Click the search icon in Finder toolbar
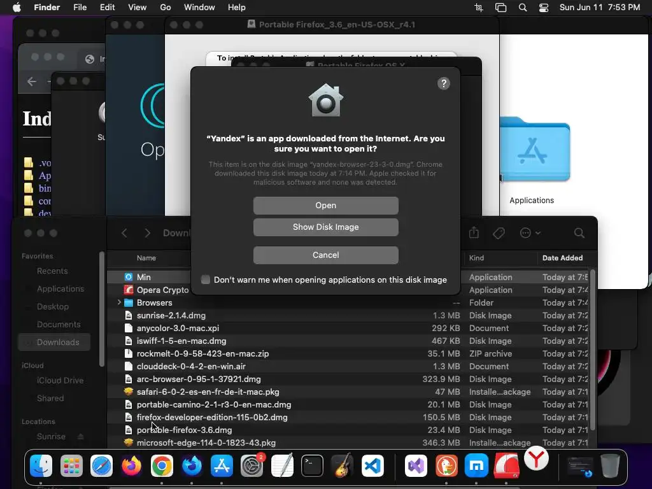 coord(579,233)
